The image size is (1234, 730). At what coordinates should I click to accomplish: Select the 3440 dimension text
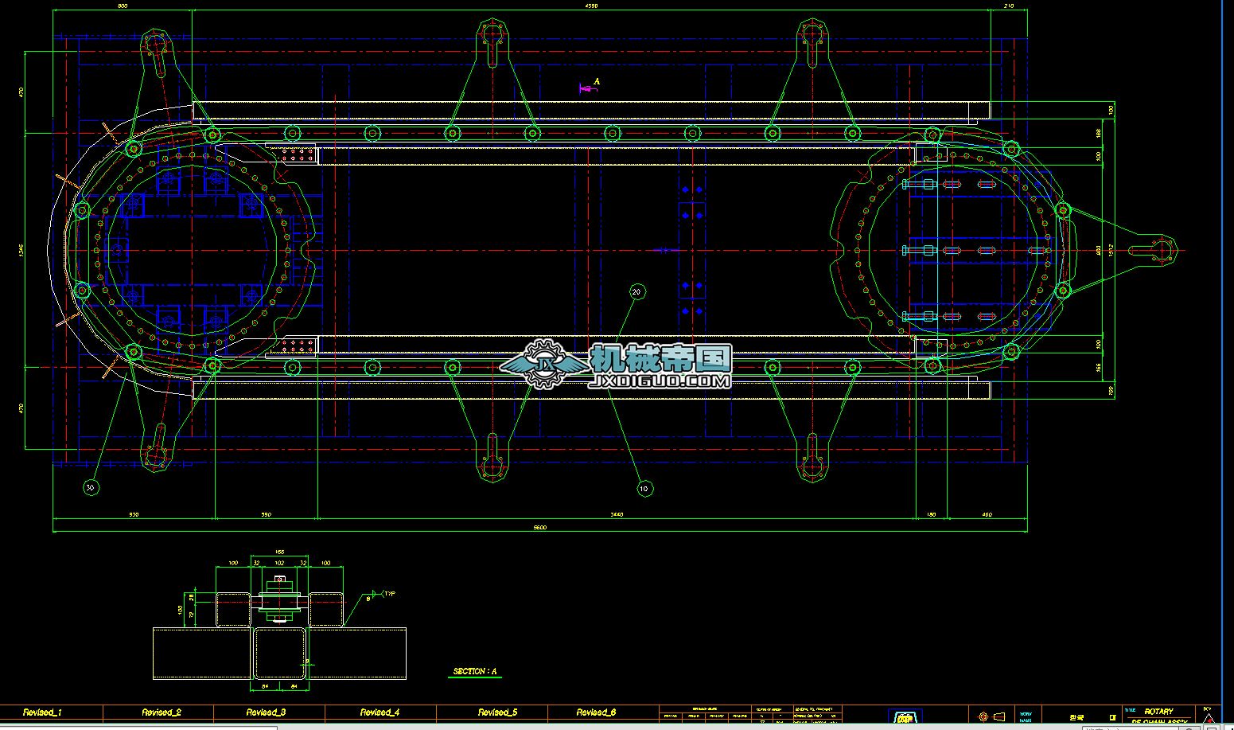617,514
